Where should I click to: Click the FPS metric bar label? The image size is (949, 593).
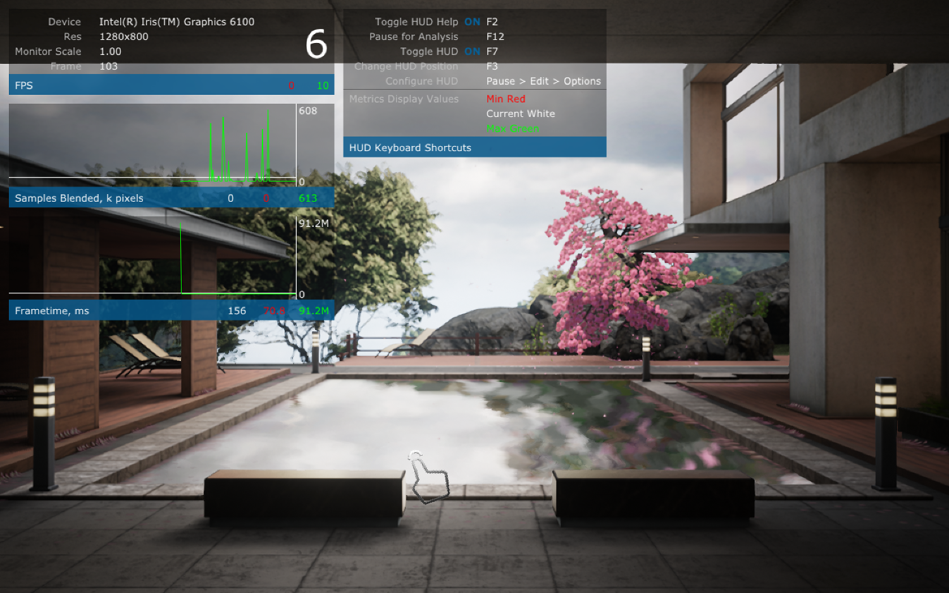(24, 85)
